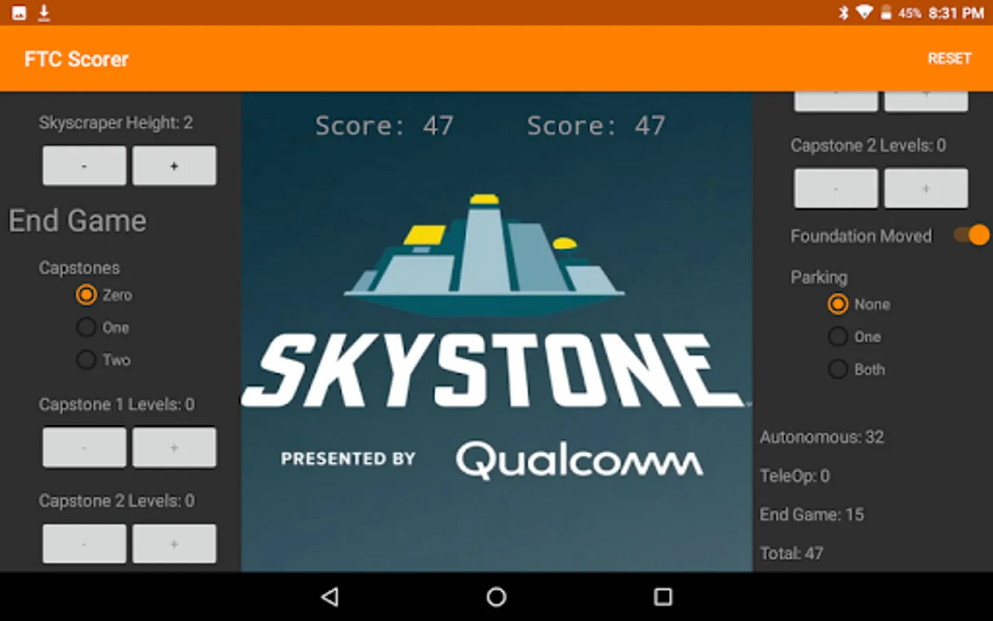Click the Qualcomm sponsor logo

pyautogui.click(x=579, y=460)
